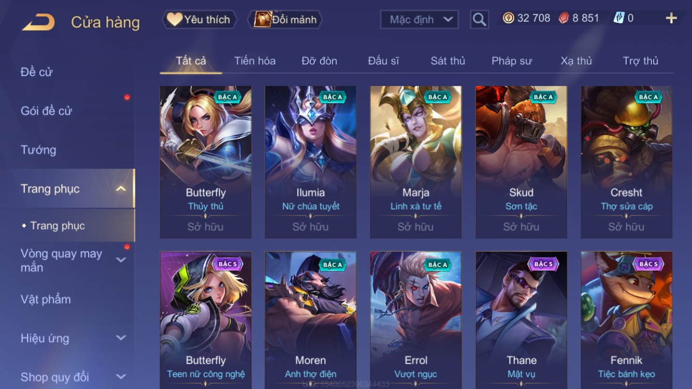Open the search magnifier icon
The image size is (692, 389).
point(479,20)
